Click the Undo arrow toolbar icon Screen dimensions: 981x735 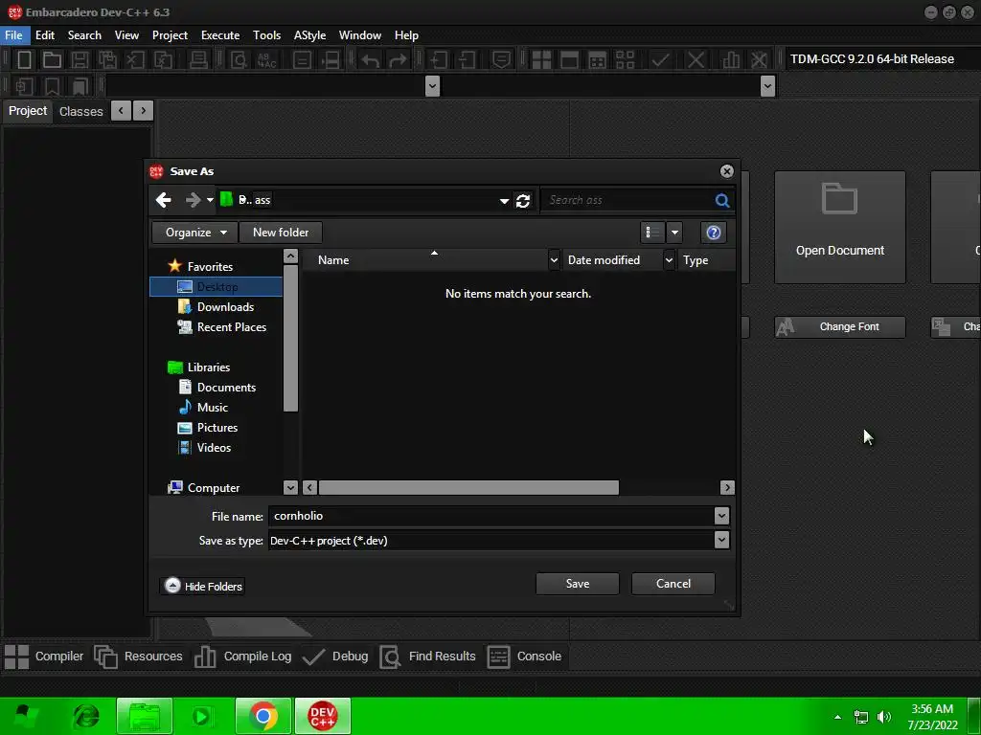[x=371, y=60]
